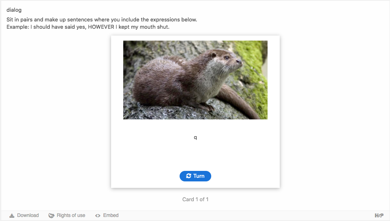
Task: Click the 'dialog' title text
Action: pos(14,10)
